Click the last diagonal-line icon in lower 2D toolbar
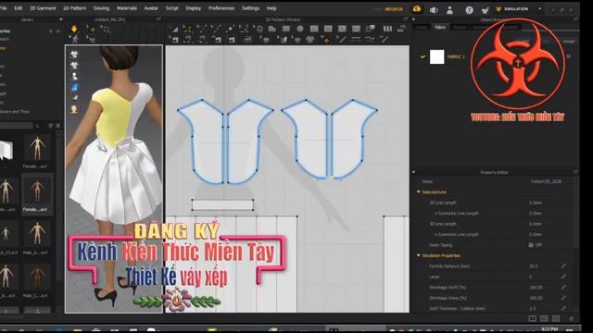 [x=385, y=39]
